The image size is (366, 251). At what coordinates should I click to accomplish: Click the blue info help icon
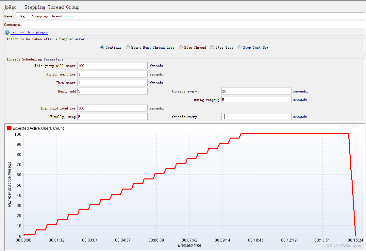pyautogui.click(x=7, y=32)
